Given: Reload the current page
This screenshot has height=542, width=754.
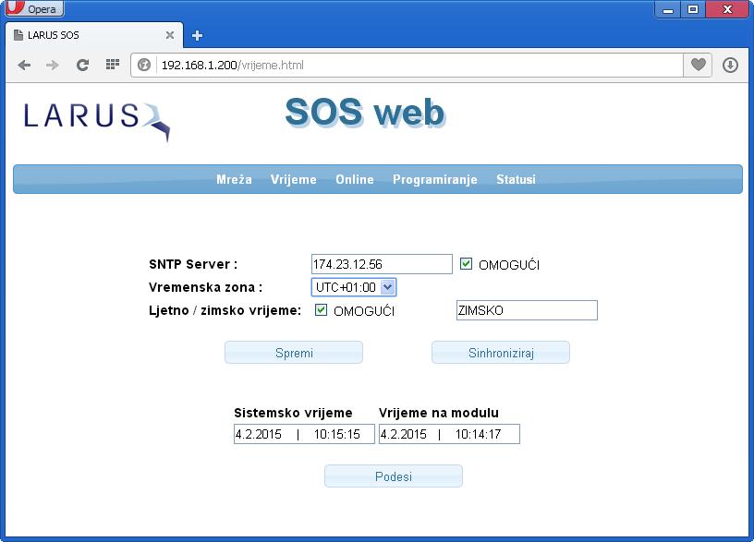Looking at the screenshot, I should [82, 66].
